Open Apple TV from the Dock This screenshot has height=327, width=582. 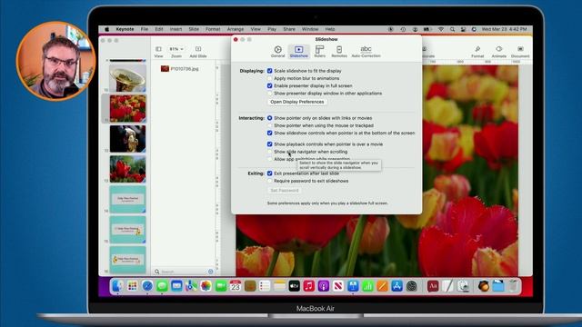pyautogui.click(x=295, y=286)
